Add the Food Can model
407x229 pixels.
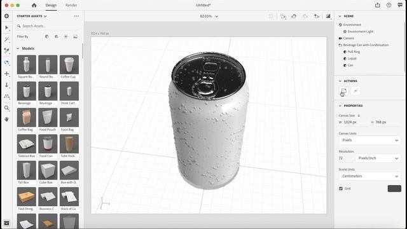tap(48, 144)
